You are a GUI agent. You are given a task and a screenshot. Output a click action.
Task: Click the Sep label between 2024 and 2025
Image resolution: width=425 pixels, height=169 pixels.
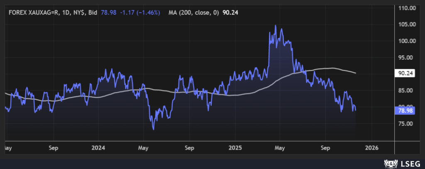(189, 147)
